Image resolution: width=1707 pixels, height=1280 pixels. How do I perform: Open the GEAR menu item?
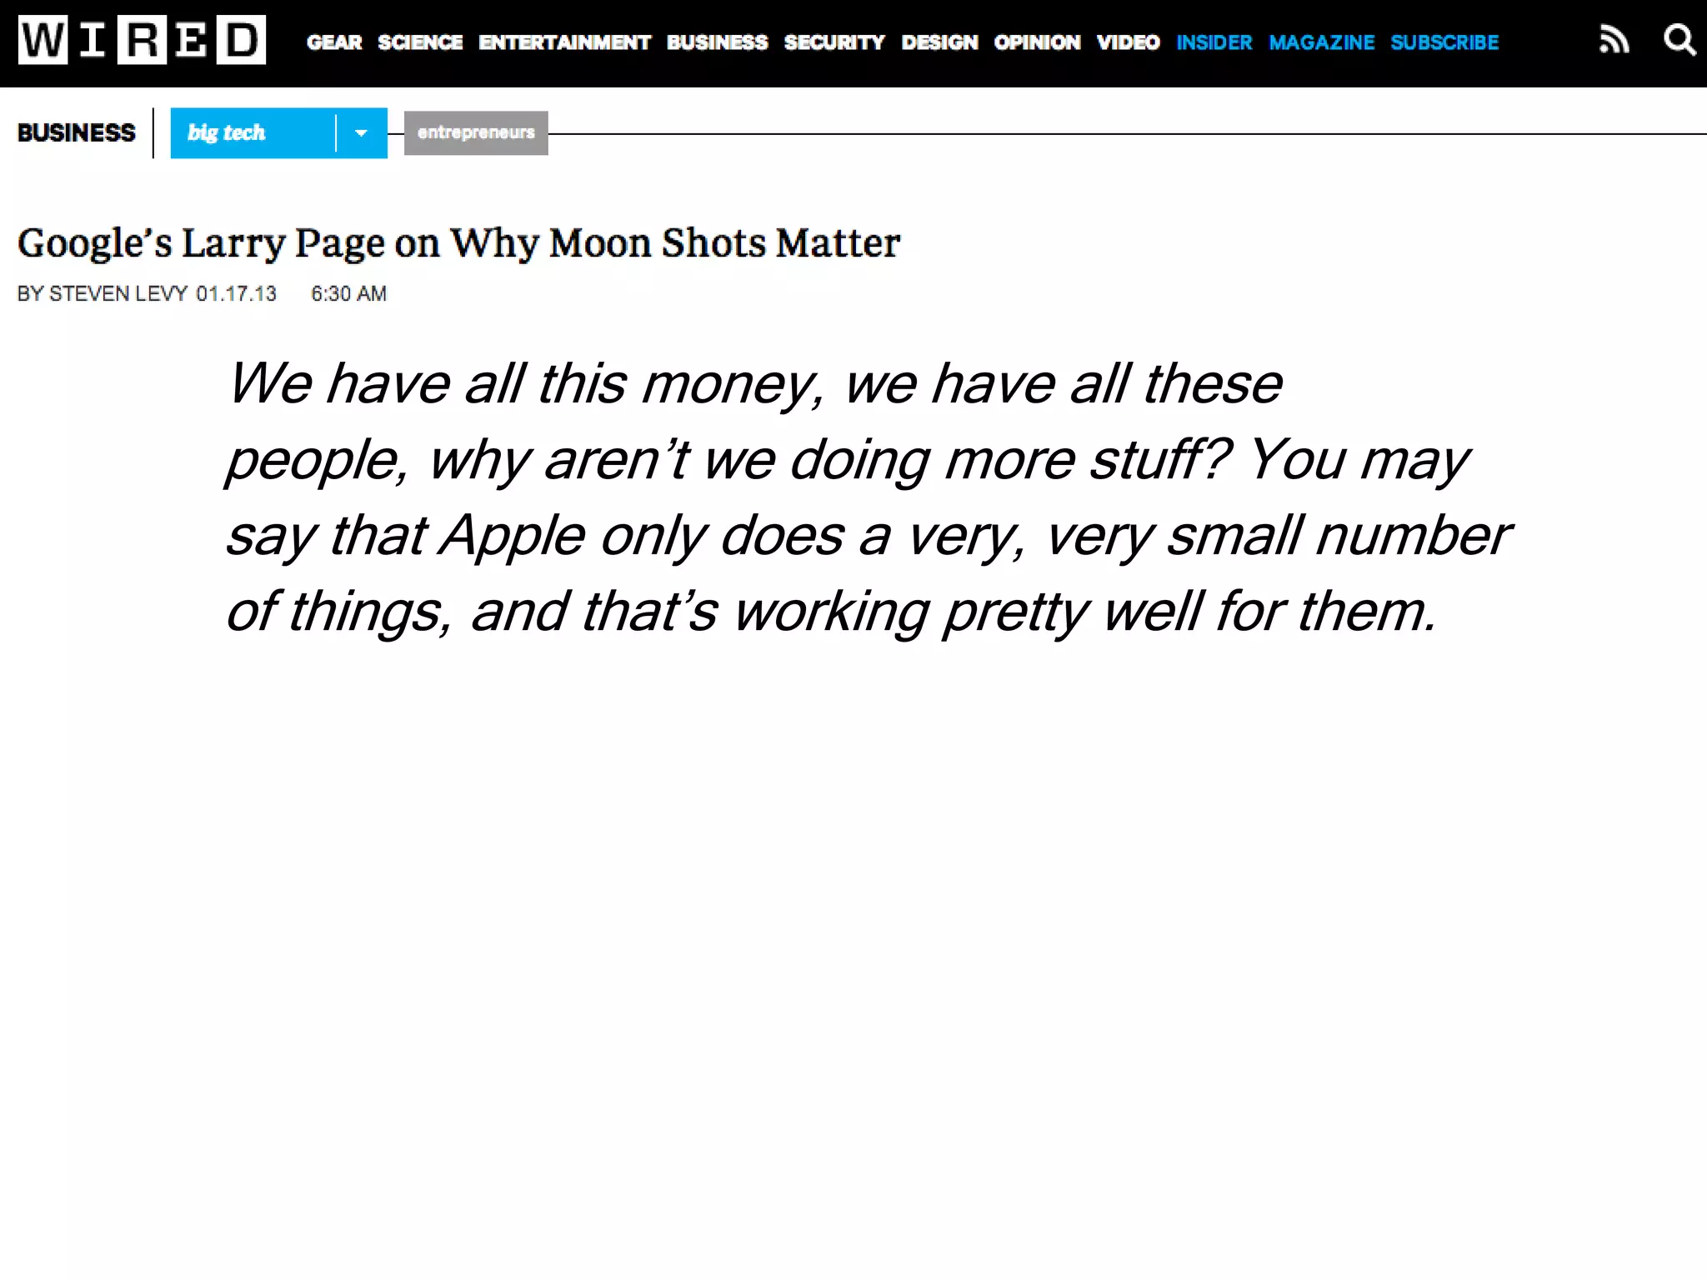click(x=334, y=42)
